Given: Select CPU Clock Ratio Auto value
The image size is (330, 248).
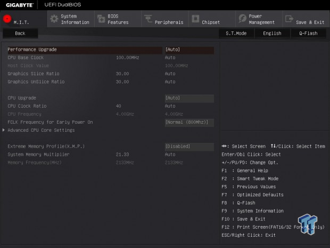Looking at the screenshot, I should (170, 106).
